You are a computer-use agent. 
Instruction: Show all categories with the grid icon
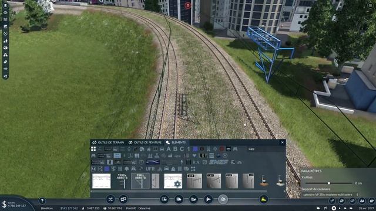(93, 149)
